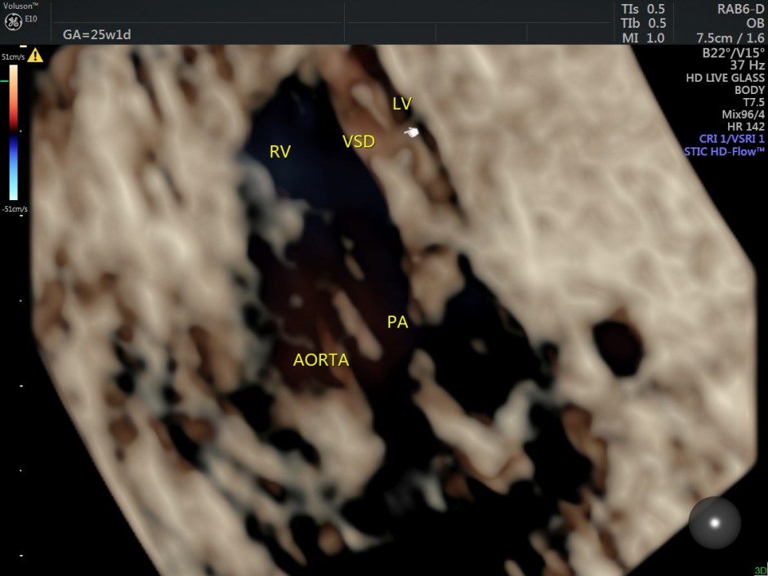The height and width of the screenshot is (576, 768).
Task: Click the color flow velocity scale bar
Action: coord(14,131)
